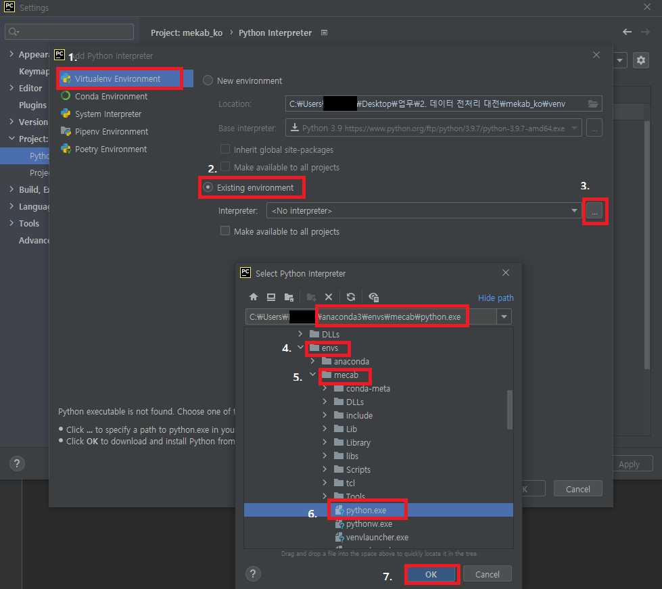
Task: Go to home directory in file chooser
Action: click(x=254, y=298)
